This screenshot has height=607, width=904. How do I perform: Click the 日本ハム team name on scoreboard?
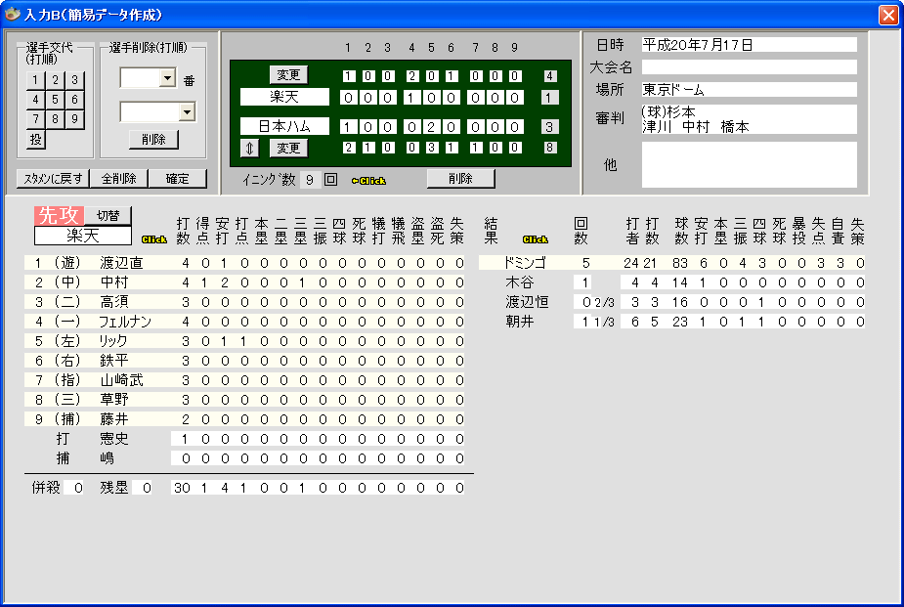[x=284, y=126]
